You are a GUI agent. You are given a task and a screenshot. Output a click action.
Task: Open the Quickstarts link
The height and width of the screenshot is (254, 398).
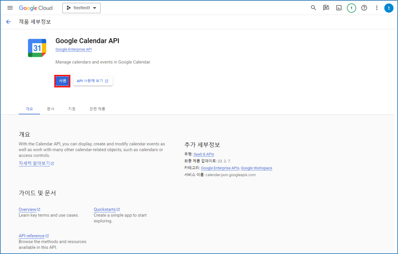tap(105, 209)
